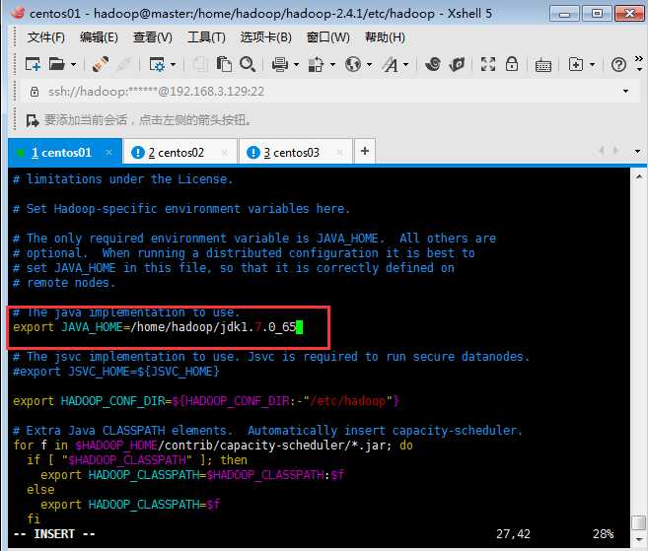Add a new tab with plus button
The height and width of the screenshot is (551, 648).
tap(365, 151)
